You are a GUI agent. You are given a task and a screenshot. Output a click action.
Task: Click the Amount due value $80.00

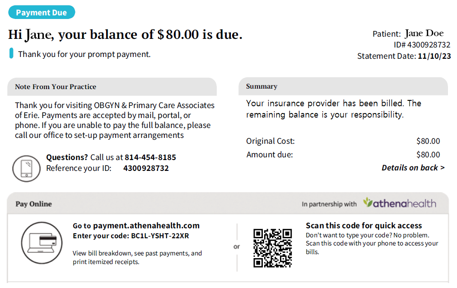[x=428, y=155]
